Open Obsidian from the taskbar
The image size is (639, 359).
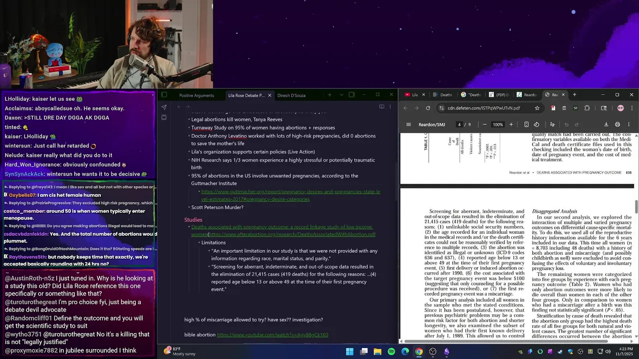(x=446, y=352)
